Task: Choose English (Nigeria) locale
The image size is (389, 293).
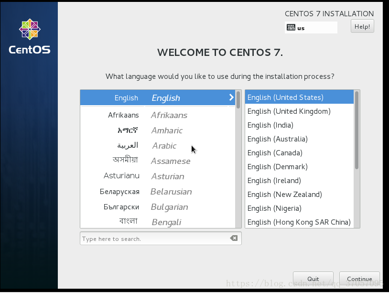Action: pyautogui.click(x=299, y=208)
